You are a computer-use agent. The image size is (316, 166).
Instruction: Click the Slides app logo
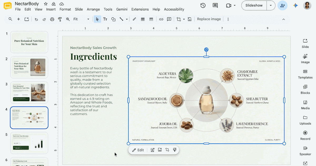click(x=7, y=6)
